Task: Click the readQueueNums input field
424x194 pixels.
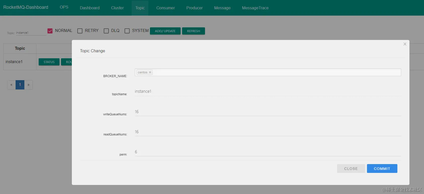Action: (x=268, y=132)
